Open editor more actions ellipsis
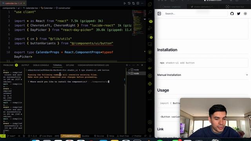 pos(142,3)
